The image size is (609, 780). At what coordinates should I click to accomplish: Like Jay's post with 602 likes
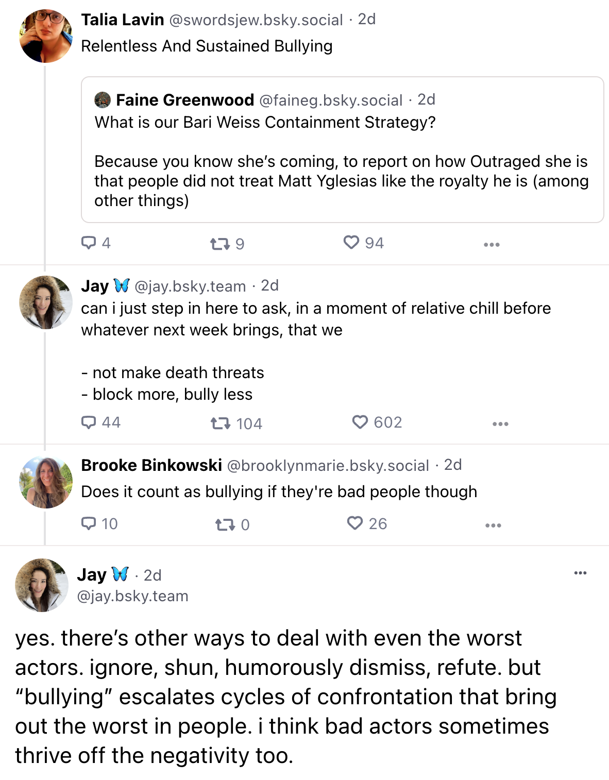(x=360, y=422)
